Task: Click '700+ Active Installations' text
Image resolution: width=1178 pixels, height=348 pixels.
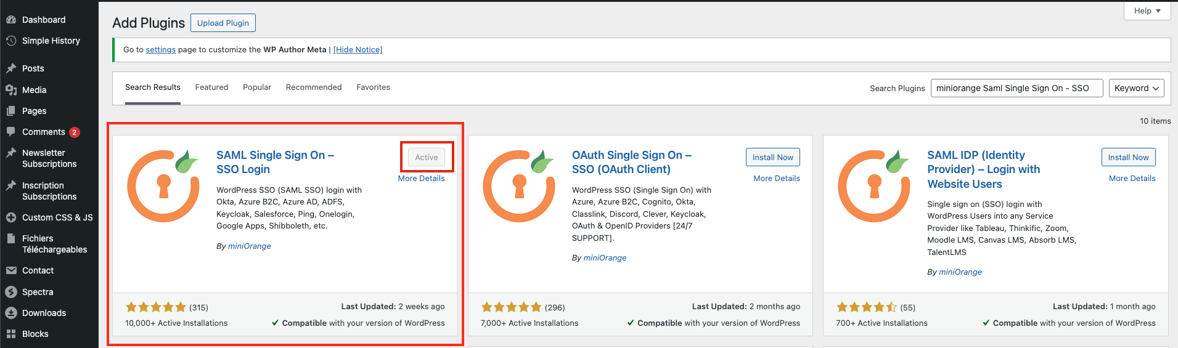Action: [x=881, y=323]
